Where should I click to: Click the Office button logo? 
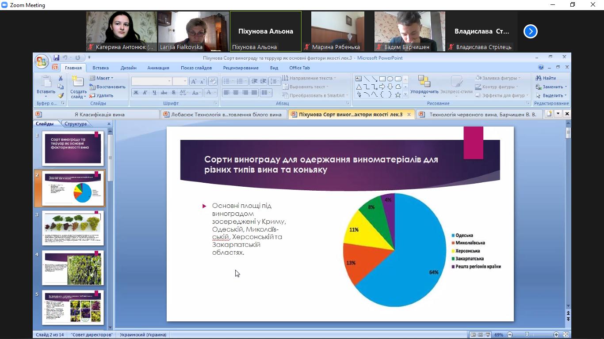point(41,61)
